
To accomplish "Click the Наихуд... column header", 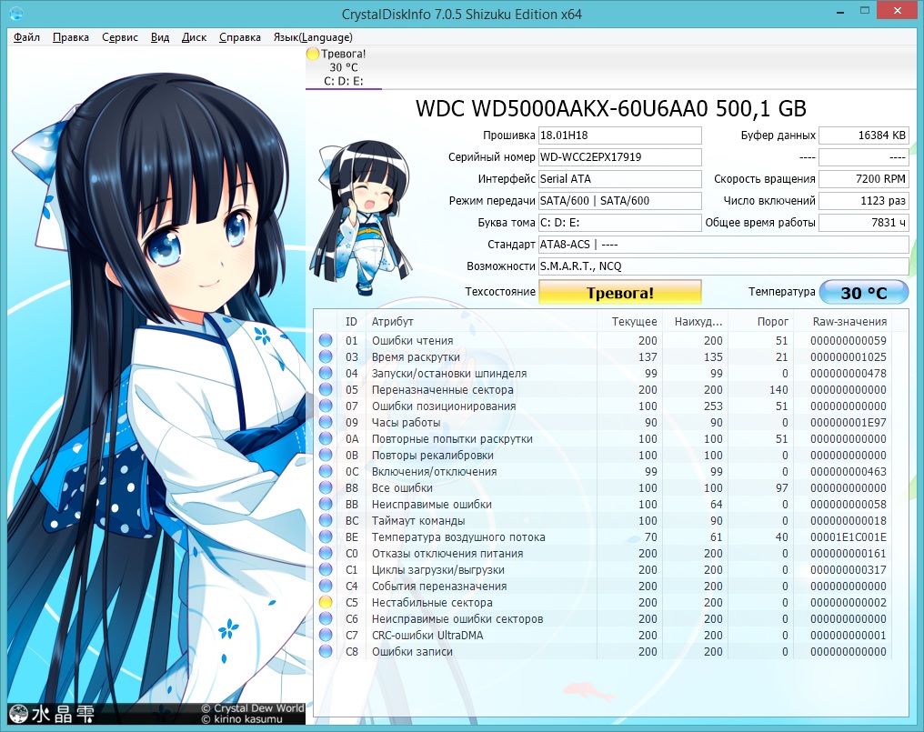I will click(x=698, y=322).
